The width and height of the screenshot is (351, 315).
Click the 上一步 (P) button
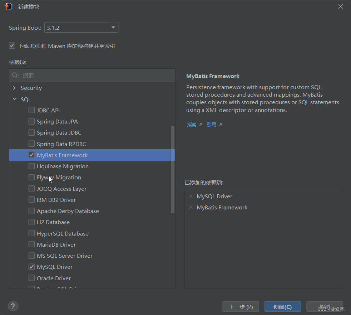pyautogui.click(x=241, y=307)
